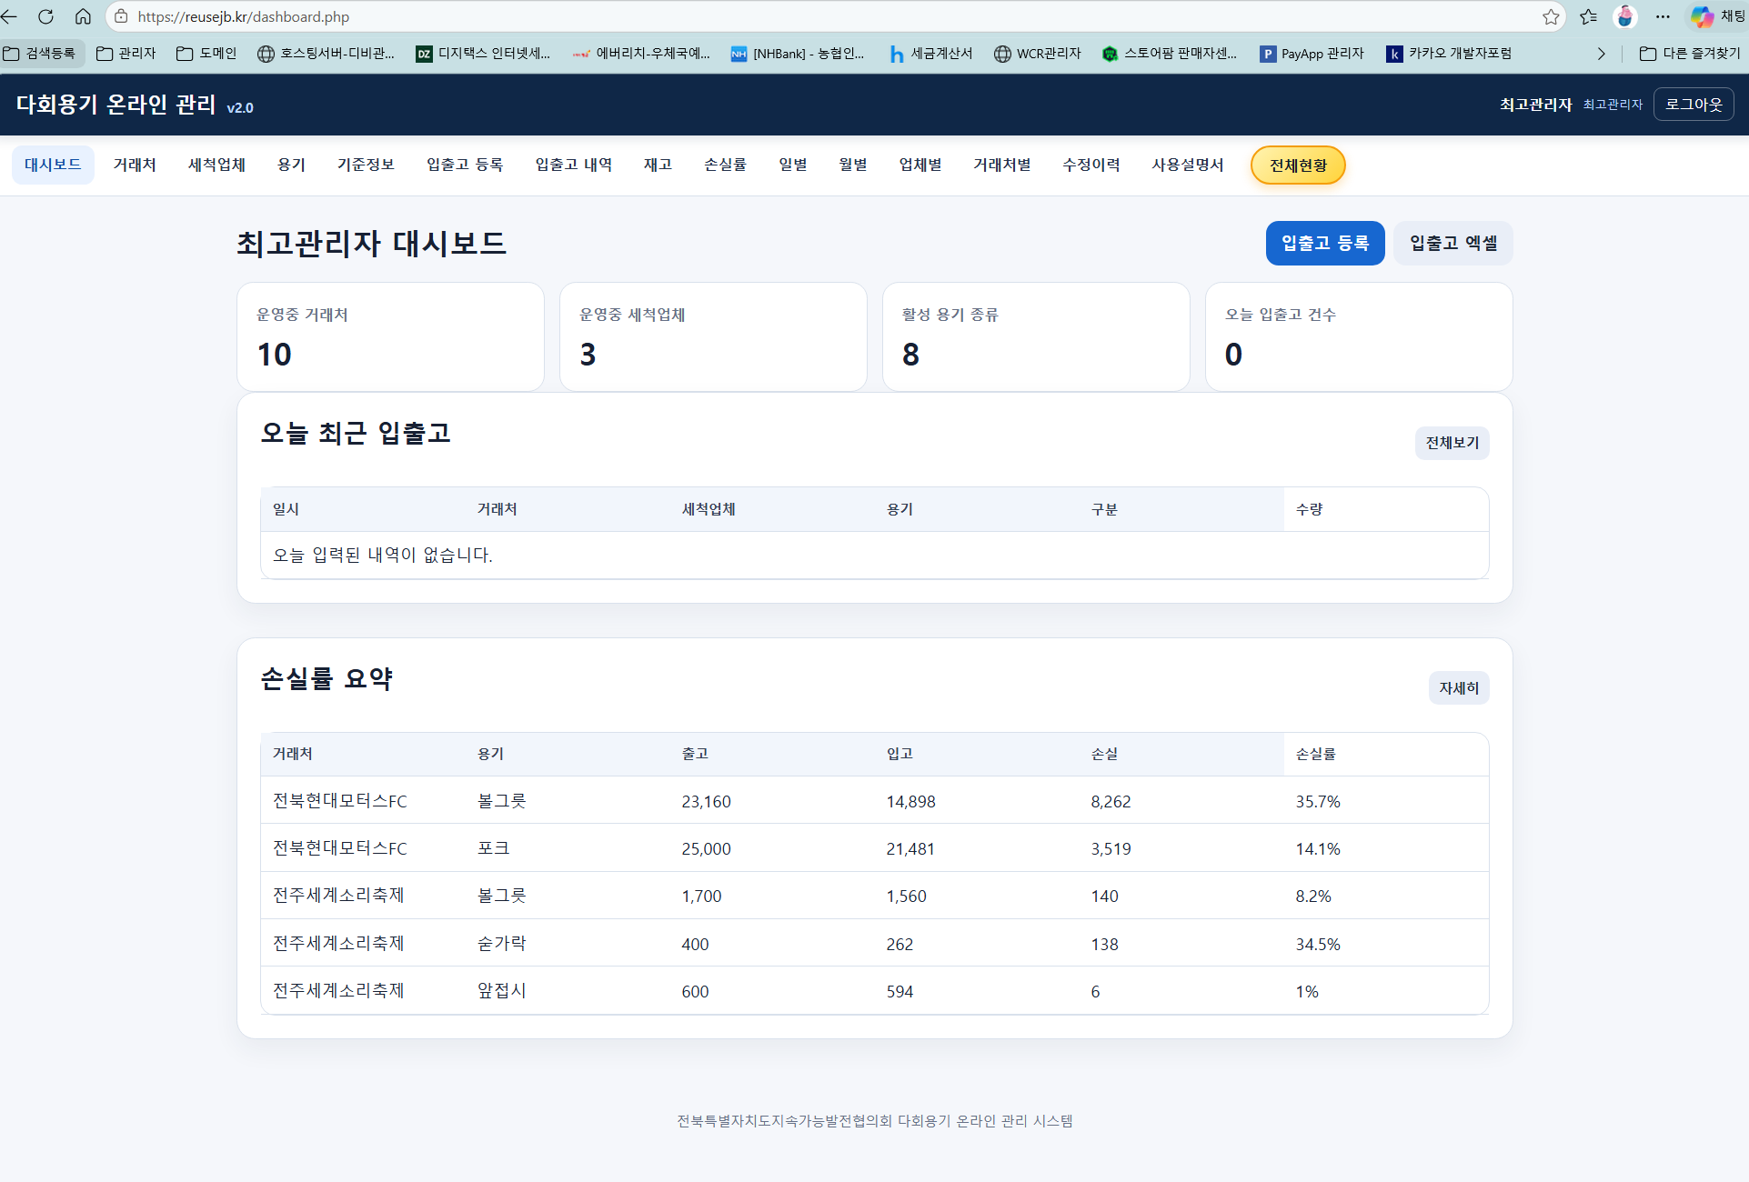The width and height of the screenshot is (1749, 1182).
Task: Open 카카오 개발자포럼 bookmark
Action: [1449, 54]
